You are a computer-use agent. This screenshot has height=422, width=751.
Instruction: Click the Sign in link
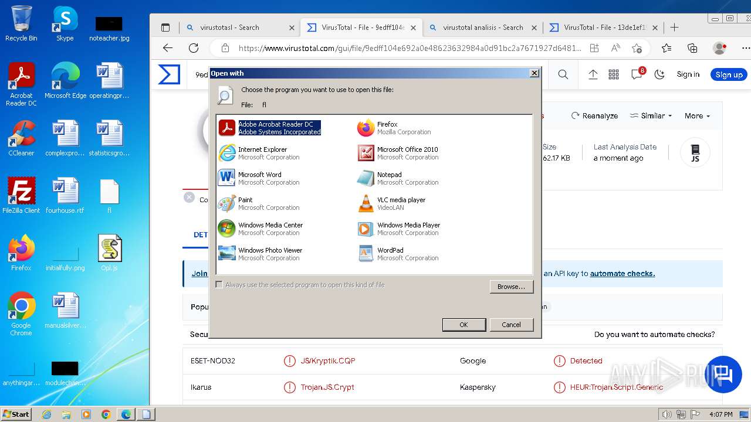[x=688, y=74]
